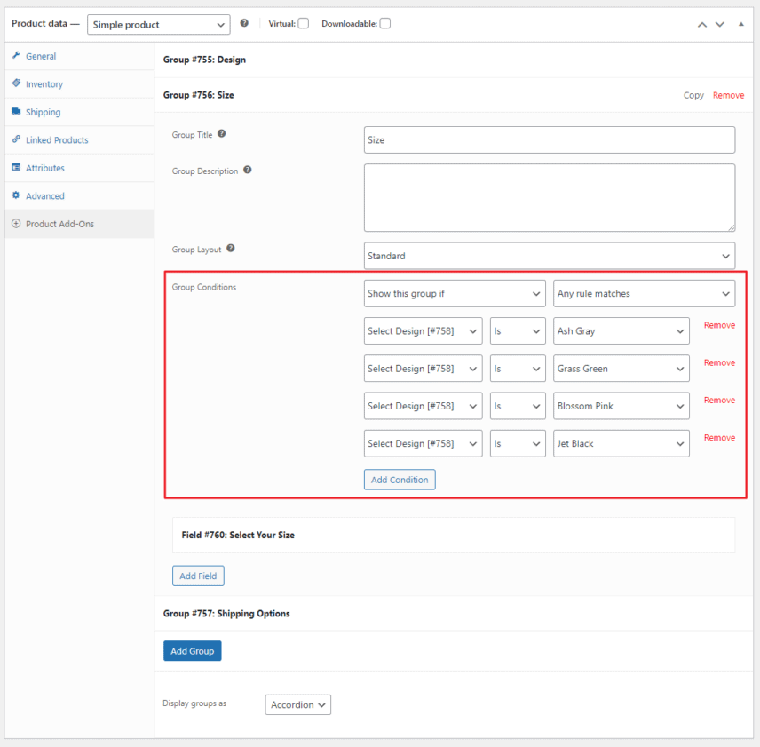Open the help tooltip next to Group Title
760x747 pixels.
[x=221, y=133]
